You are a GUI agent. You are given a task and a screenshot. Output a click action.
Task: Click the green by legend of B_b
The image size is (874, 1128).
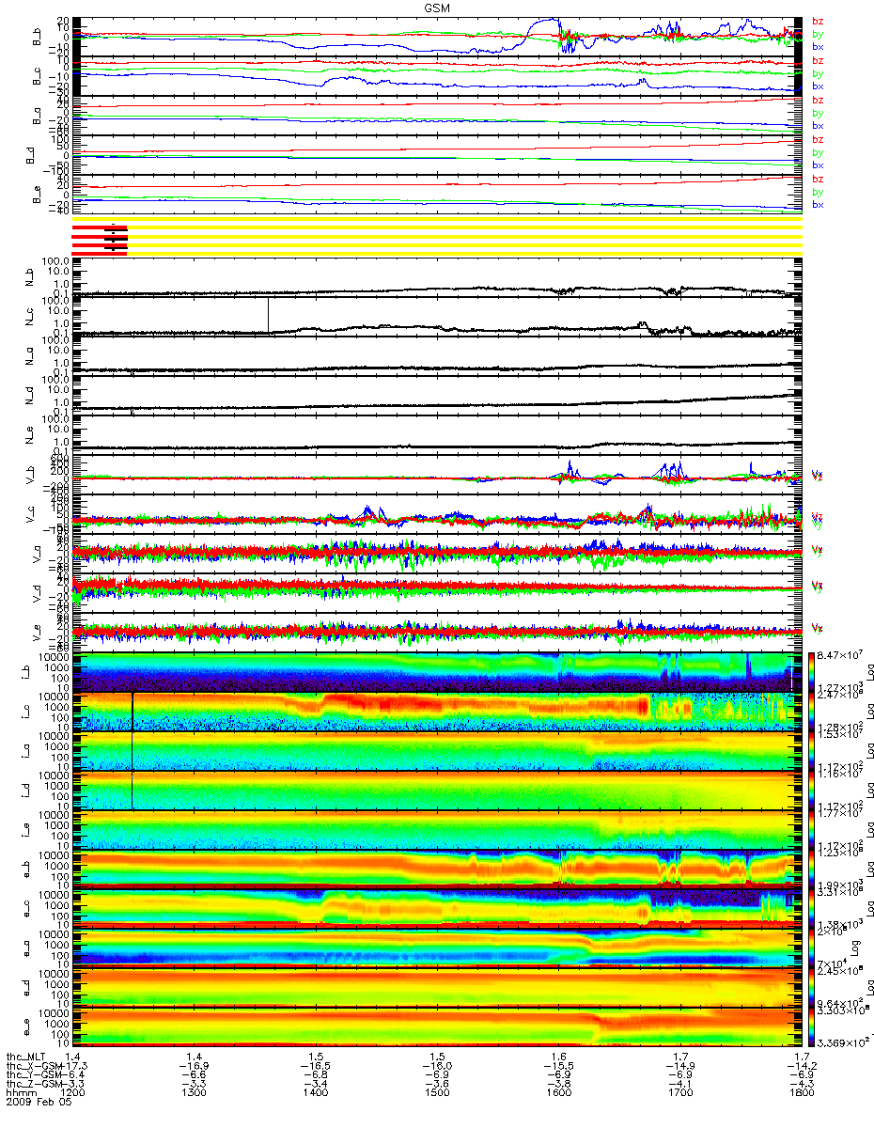click(x=818, y=34)
